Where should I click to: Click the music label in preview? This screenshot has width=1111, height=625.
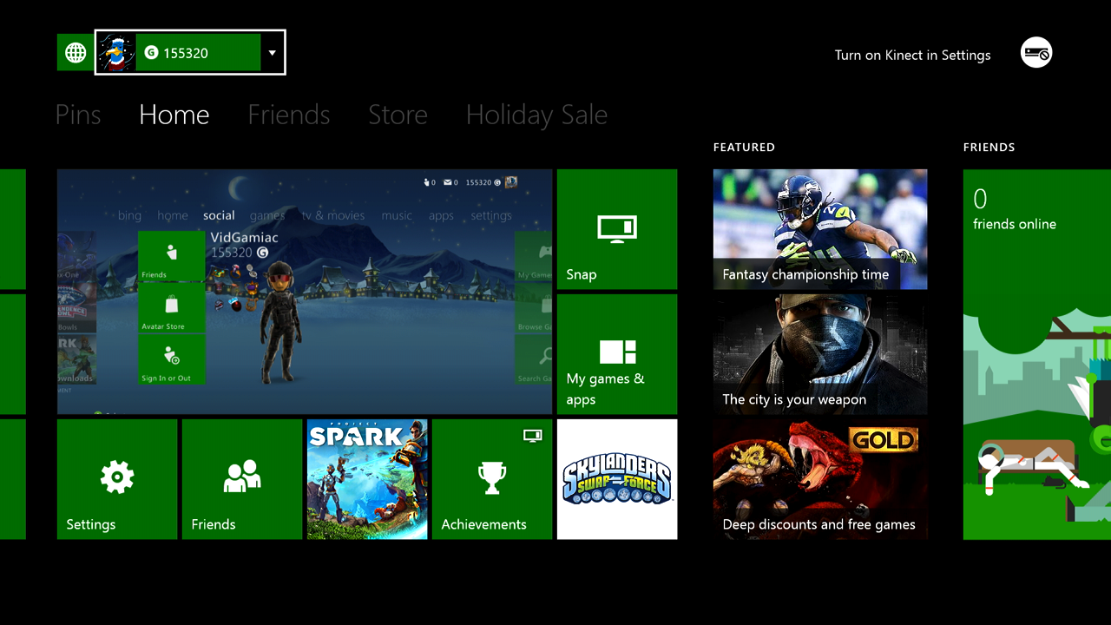click(x=397, y=215)
